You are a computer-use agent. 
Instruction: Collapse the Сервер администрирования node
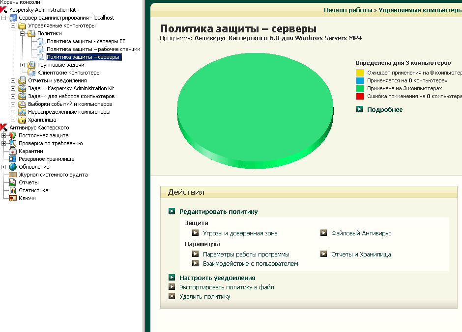click(x=4, y=18)
